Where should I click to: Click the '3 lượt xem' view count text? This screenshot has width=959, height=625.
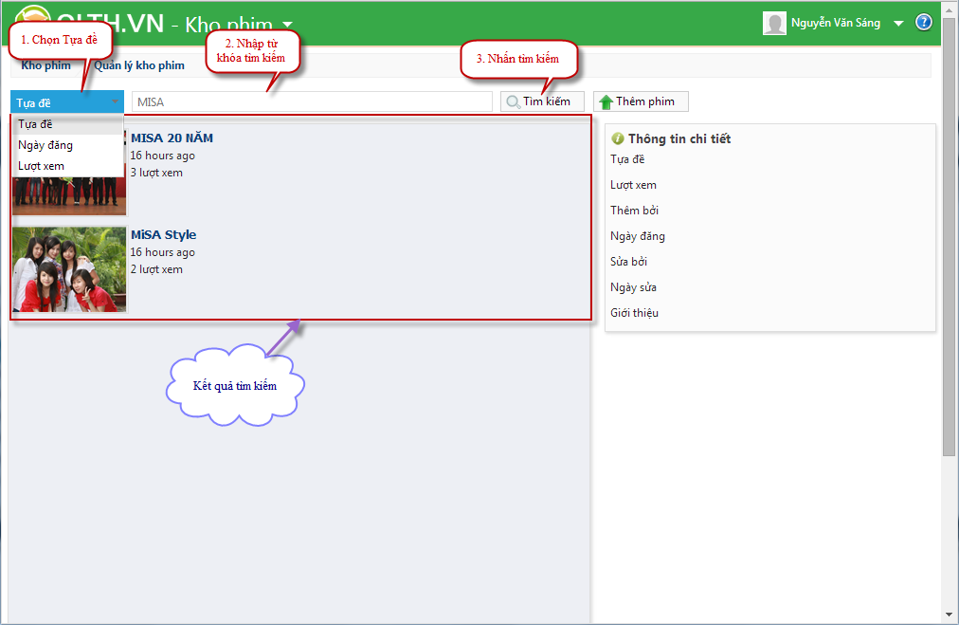(156, 173)
